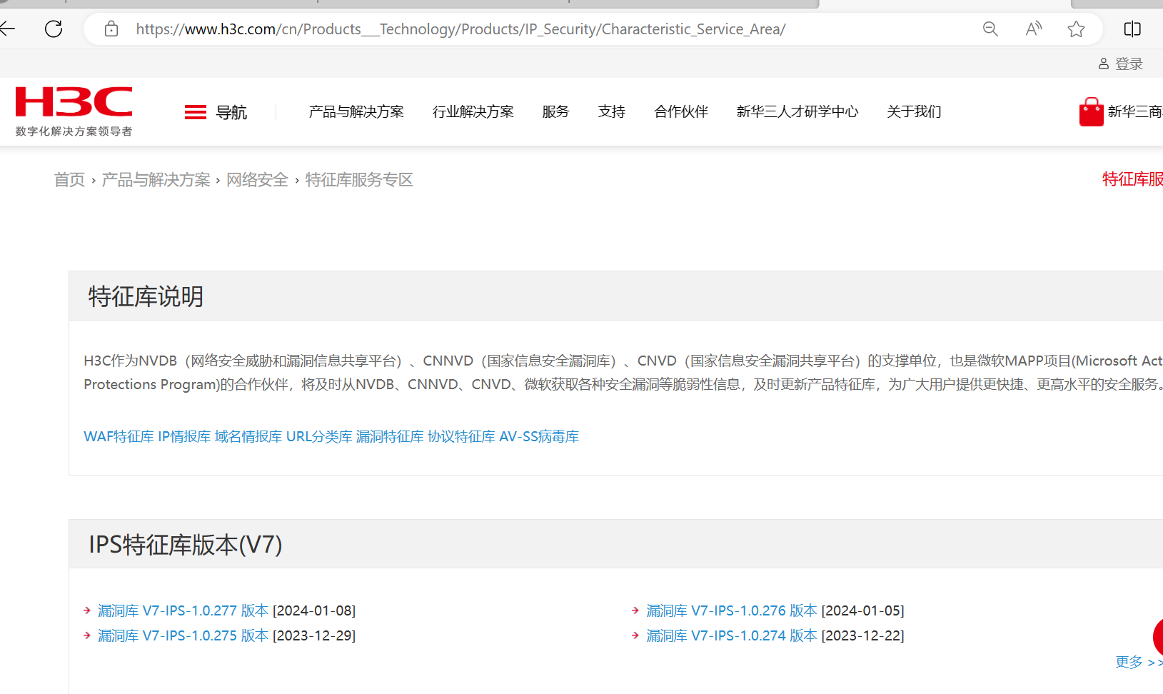Add page to favorites with star icon

(1076, 29)
